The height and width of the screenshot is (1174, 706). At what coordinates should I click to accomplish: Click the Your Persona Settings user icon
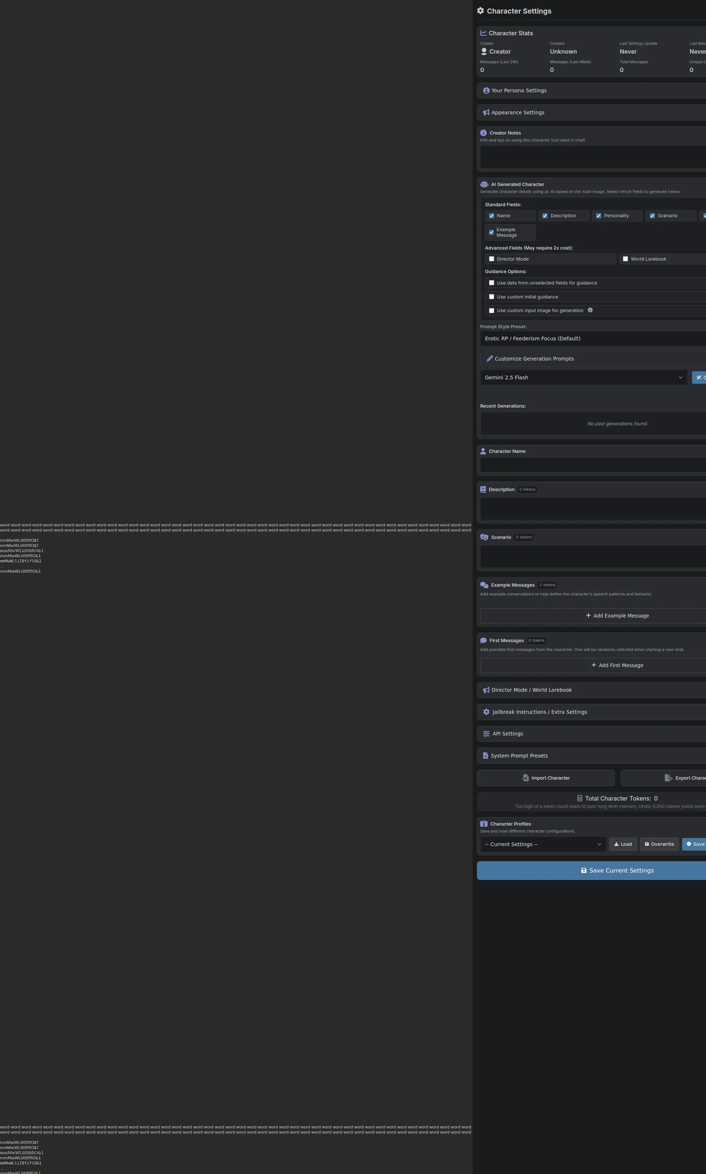[486, 91]
